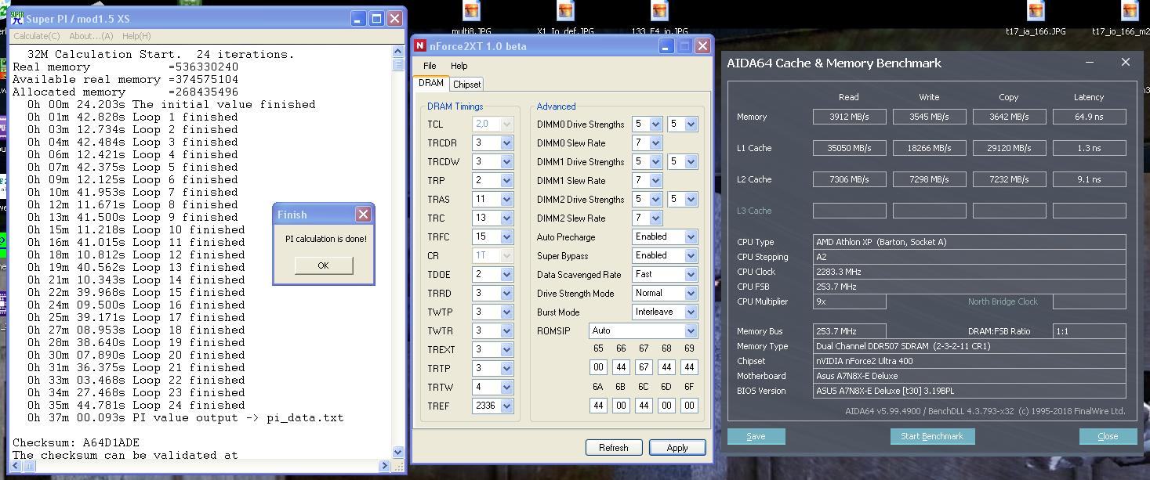Click the Memory Latency 64.9 ns field
Image resolution: width=1150 pixels, height=480 pixels.
1090,117
